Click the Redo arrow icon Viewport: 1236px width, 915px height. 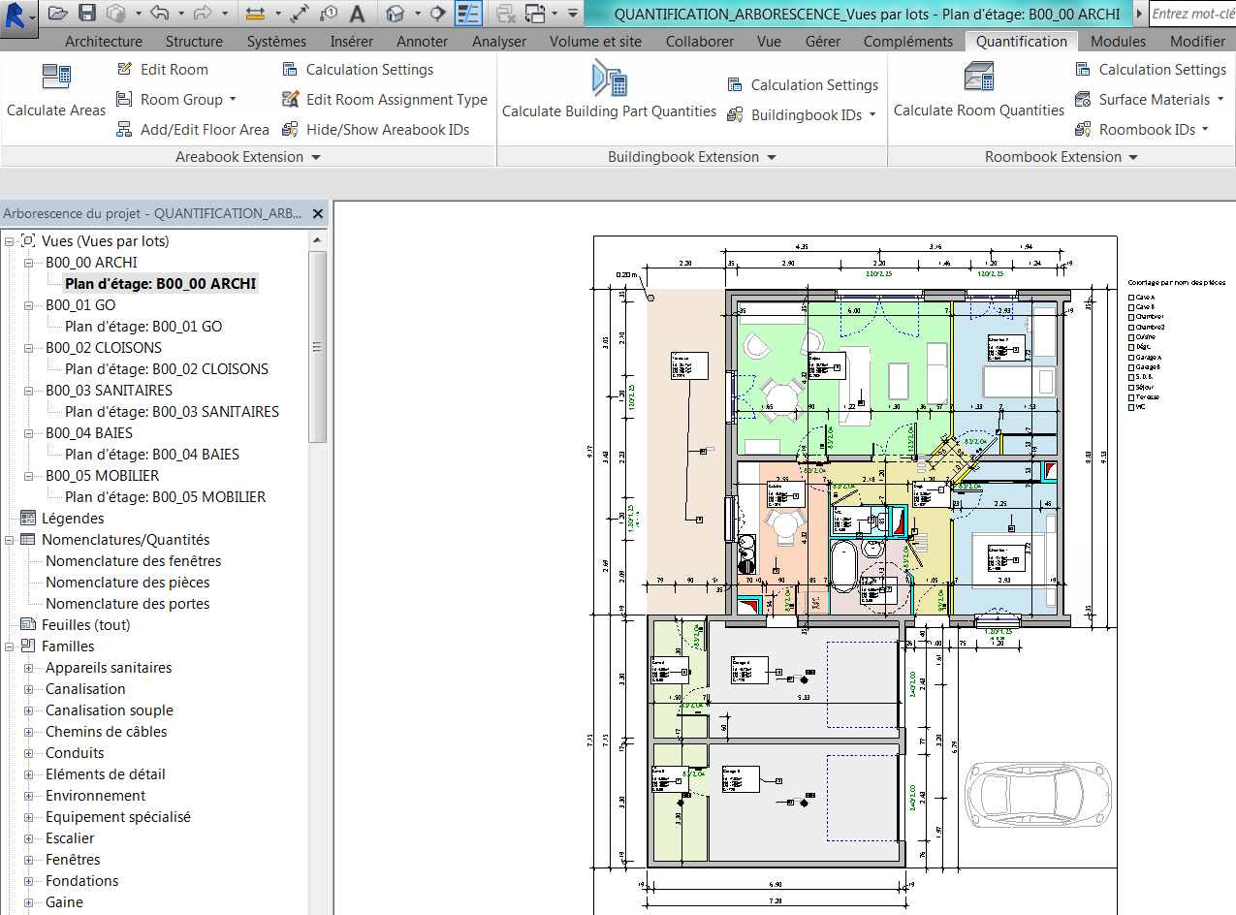pos(203,14)
